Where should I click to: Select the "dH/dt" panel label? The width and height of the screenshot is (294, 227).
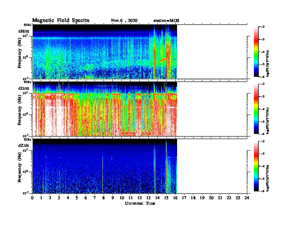click(24, 31)
